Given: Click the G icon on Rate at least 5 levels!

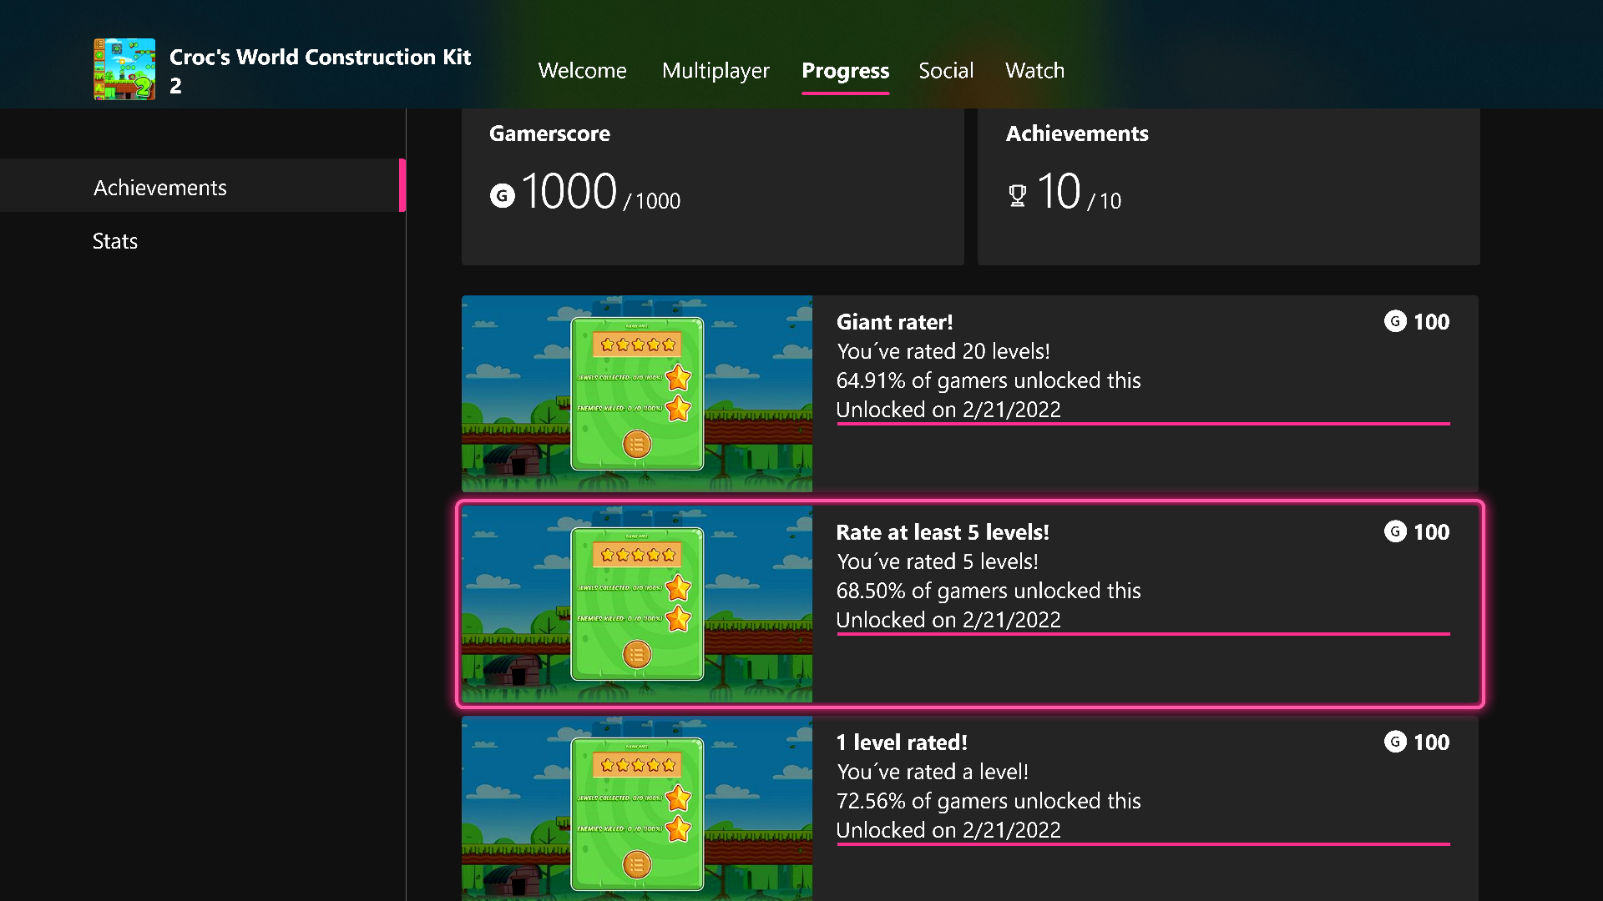Looking at the screenshot, I should (1395, 531).
